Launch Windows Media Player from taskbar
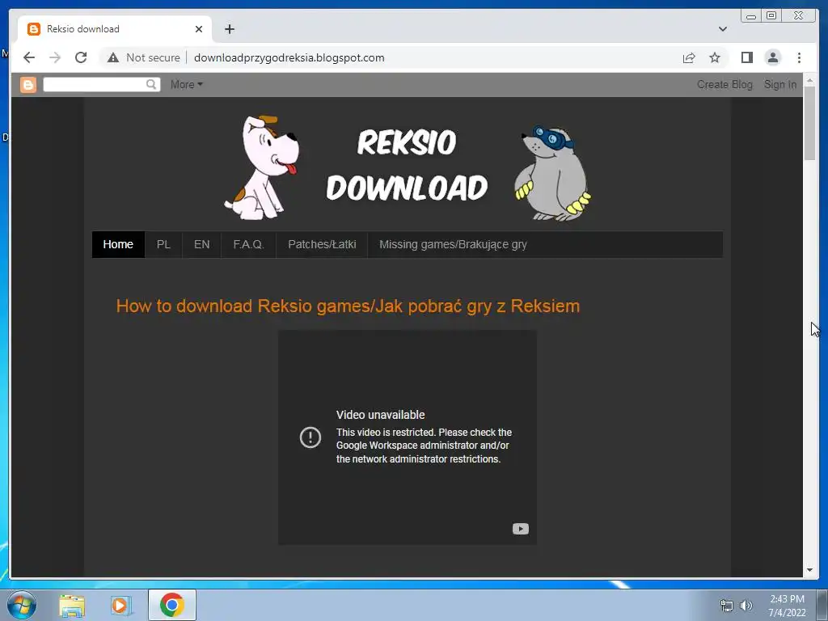The width and height of the screenshot is (828, 621). pos(121,606)
